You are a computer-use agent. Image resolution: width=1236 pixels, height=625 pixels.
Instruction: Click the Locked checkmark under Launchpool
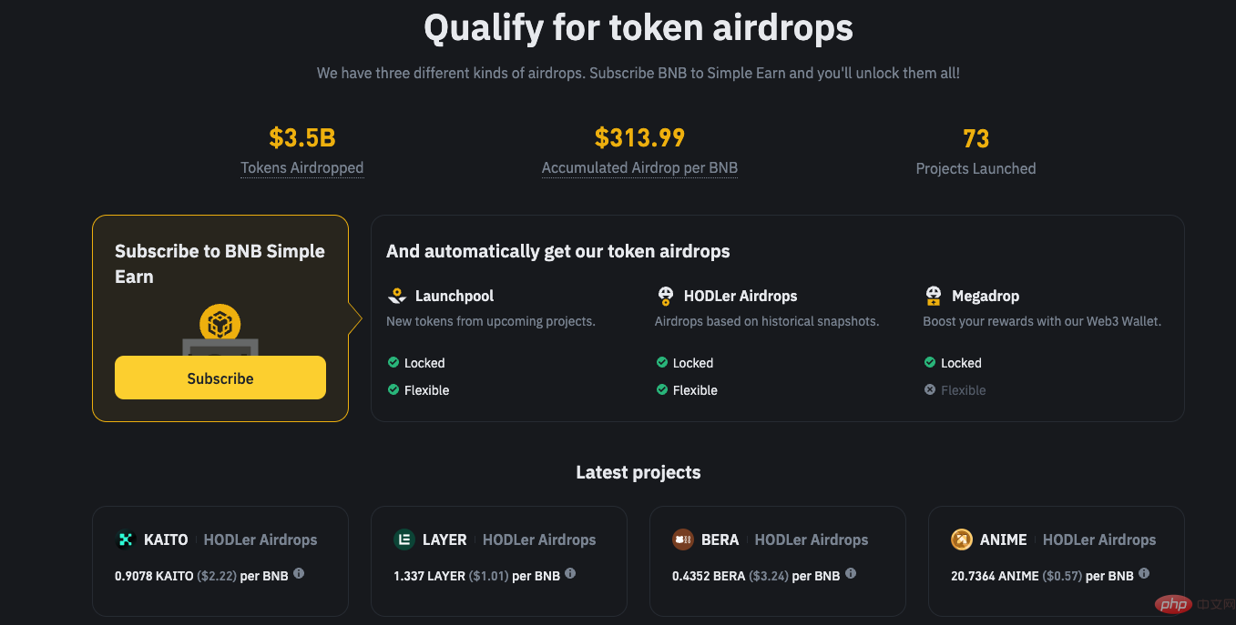[x=393, y=362]
